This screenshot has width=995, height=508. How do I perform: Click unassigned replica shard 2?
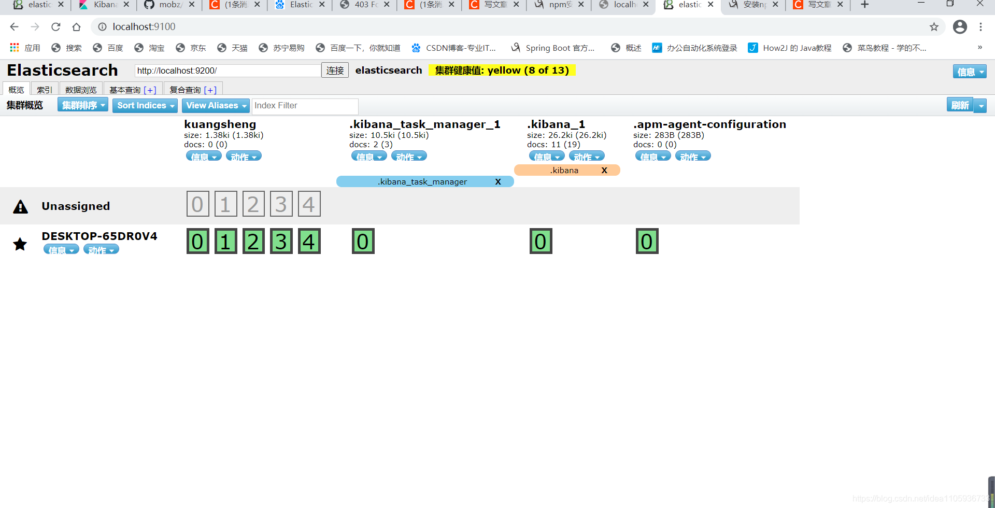click(253, 204)
